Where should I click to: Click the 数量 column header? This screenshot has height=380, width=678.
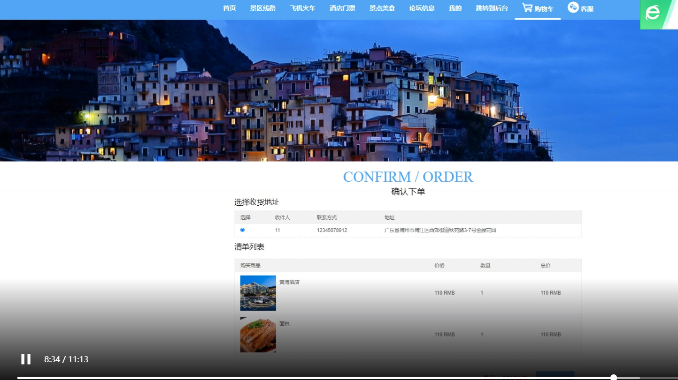(x=485, y=265)
